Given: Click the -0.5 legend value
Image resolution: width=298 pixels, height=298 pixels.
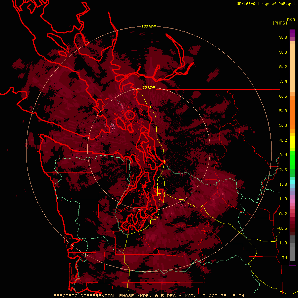Looking at the screenshot, I should (x=282, y=228).
